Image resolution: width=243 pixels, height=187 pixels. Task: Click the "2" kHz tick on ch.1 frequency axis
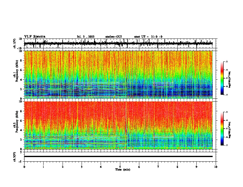pos(21,89)
